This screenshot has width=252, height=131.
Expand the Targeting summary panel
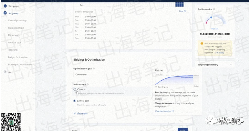point(231,64)
